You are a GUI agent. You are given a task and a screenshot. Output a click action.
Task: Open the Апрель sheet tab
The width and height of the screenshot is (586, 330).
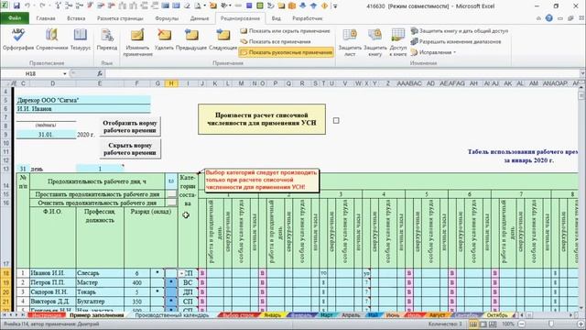[351, 315]
